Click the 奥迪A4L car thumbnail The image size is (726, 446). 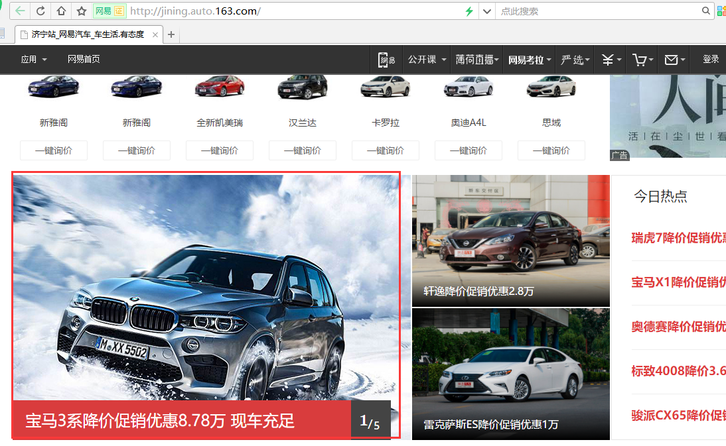(x=468, y=87)
